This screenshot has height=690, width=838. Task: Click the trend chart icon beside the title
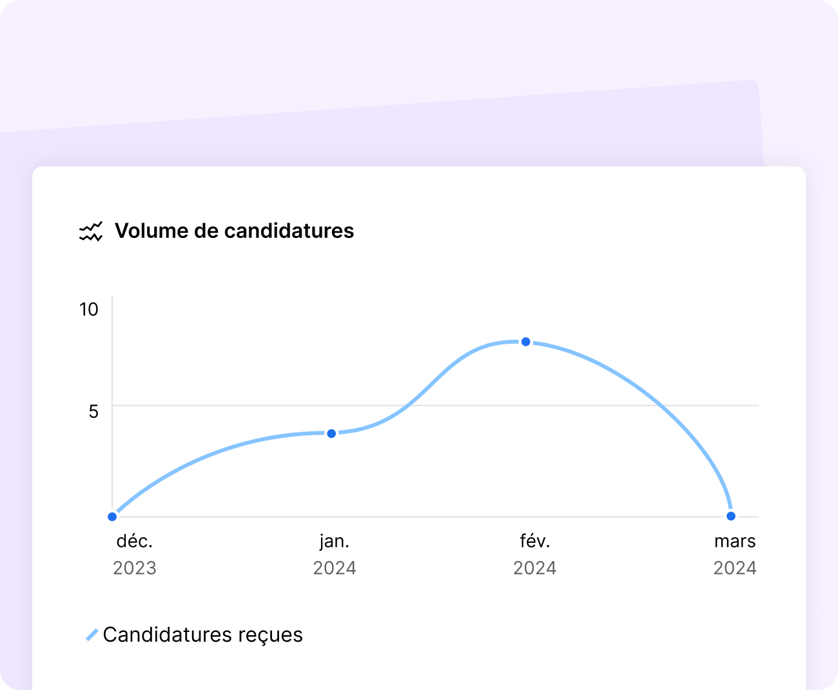click(x=91, y=232)
